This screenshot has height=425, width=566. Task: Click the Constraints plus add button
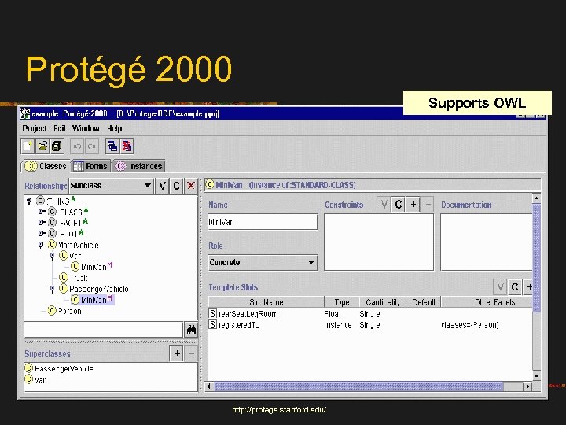pos(413,205)
